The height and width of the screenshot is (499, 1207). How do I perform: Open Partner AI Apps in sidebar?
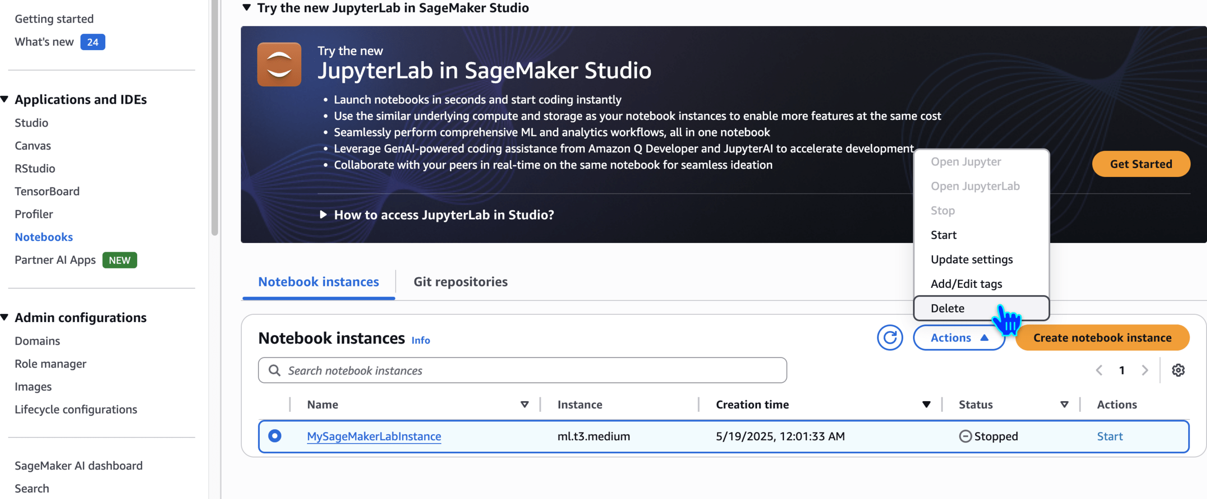[x=55, y=260]
